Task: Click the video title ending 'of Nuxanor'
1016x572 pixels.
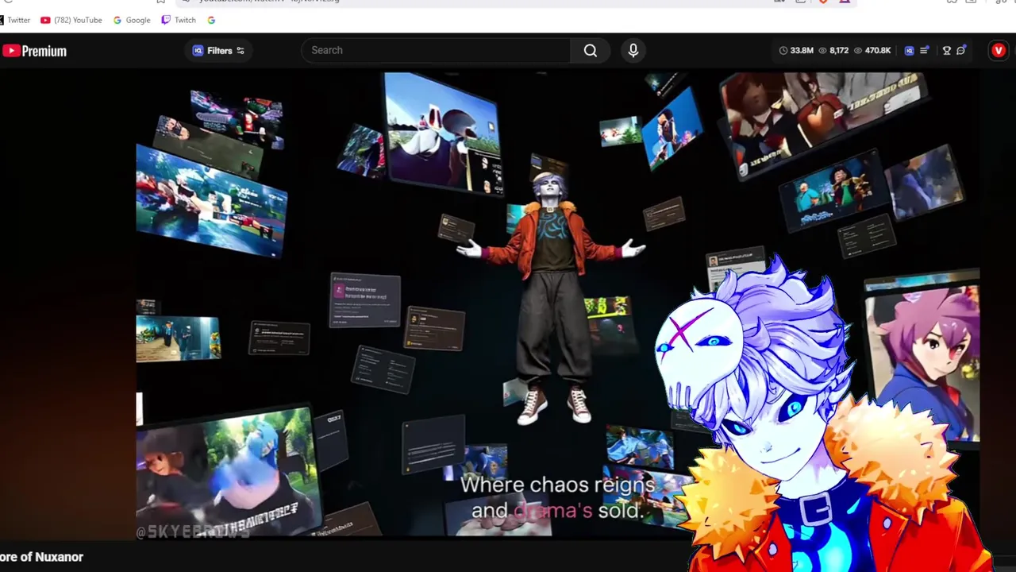Action: click(41, 557)
